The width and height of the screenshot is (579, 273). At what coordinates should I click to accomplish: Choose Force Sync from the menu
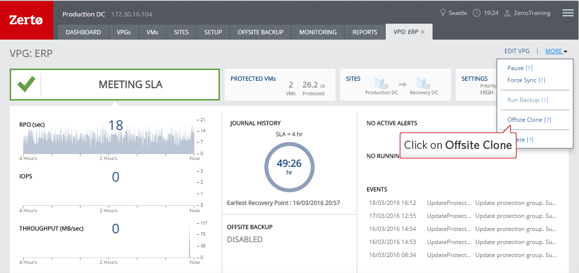pyautogui.click(x=522, y=80)
